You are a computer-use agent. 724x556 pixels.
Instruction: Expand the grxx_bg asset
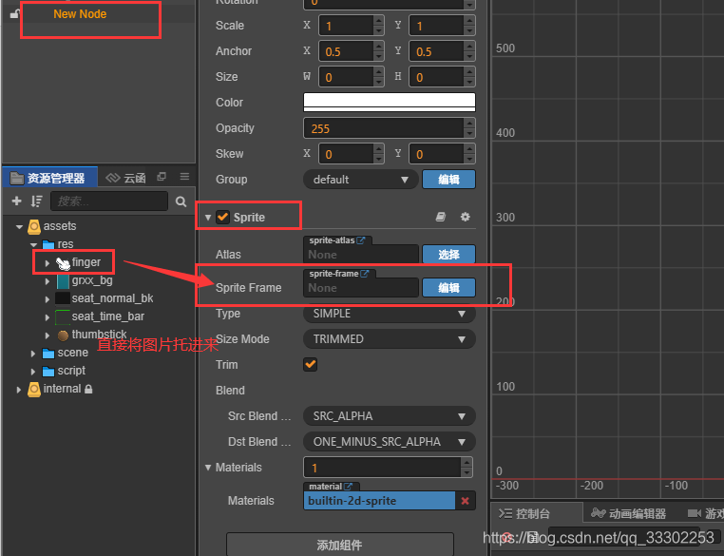[x=48, y=281]
